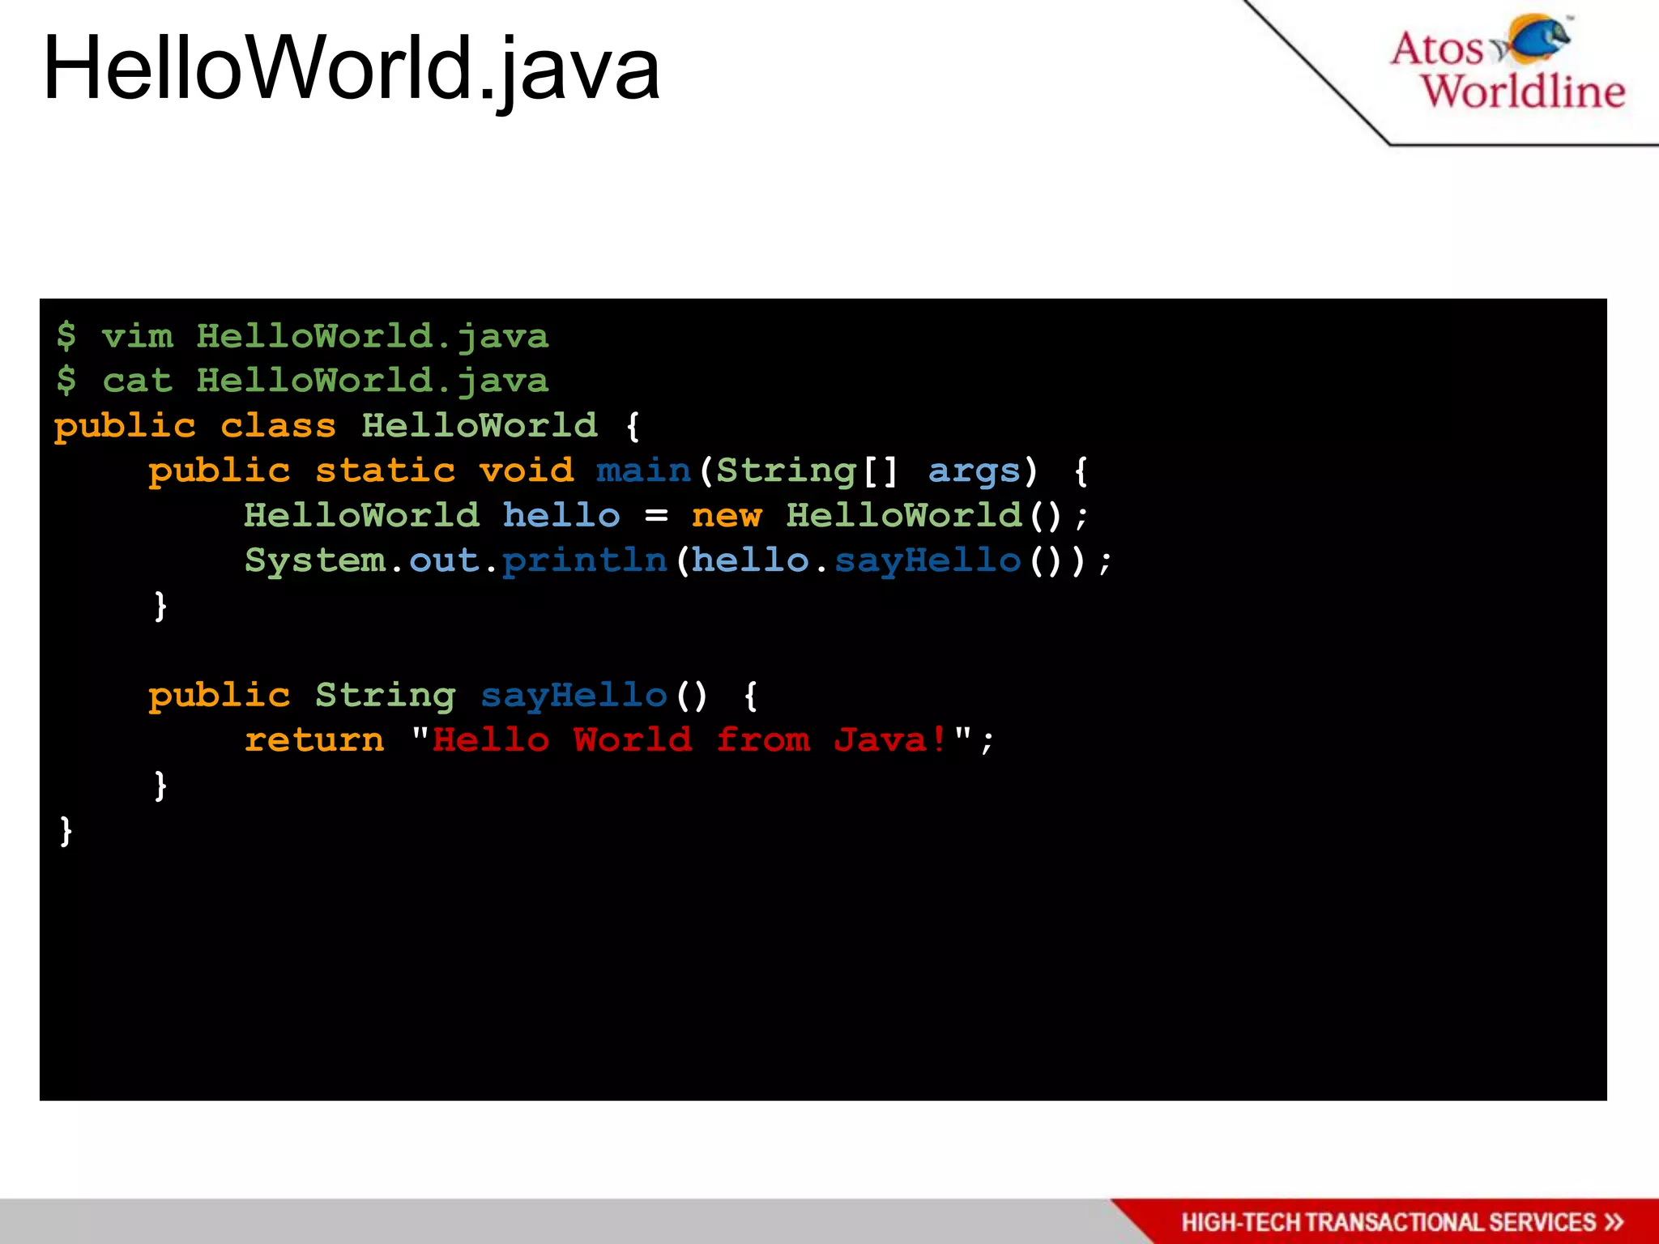Viewport: 1659px width, 1244px height.
Task: Select the '$ cat HelloWorld.java' command line
Action: tap(302, 381)
